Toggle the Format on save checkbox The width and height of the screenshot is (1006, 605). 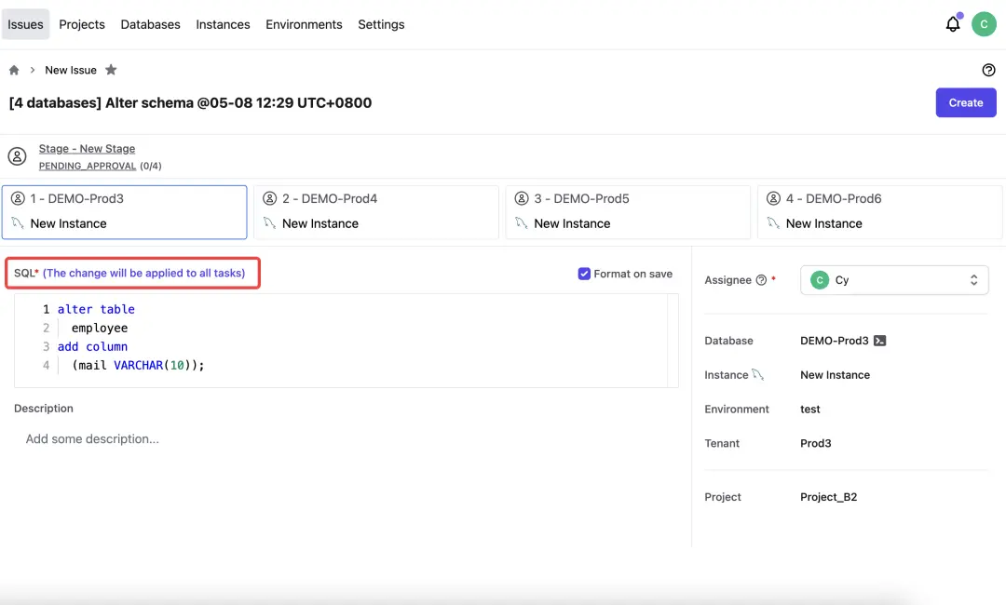click(x=584, y=274)
